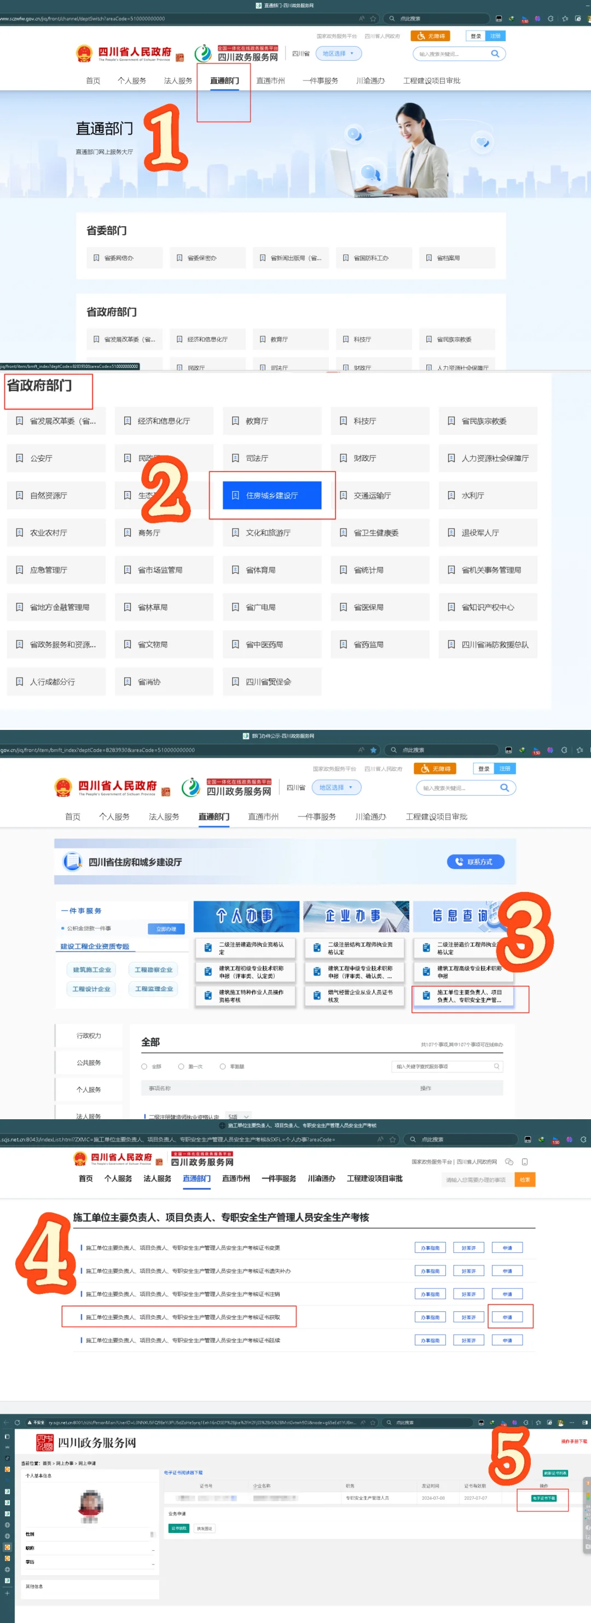
Task: Click the document icon beside 应急管理厅
Action: (20, 569)
